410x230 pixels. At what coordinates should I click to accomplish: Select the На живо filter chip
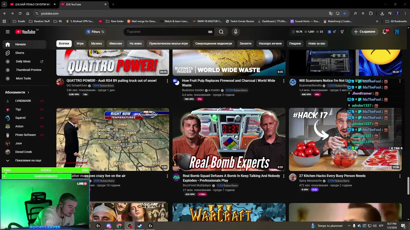[x=135, y=43]
